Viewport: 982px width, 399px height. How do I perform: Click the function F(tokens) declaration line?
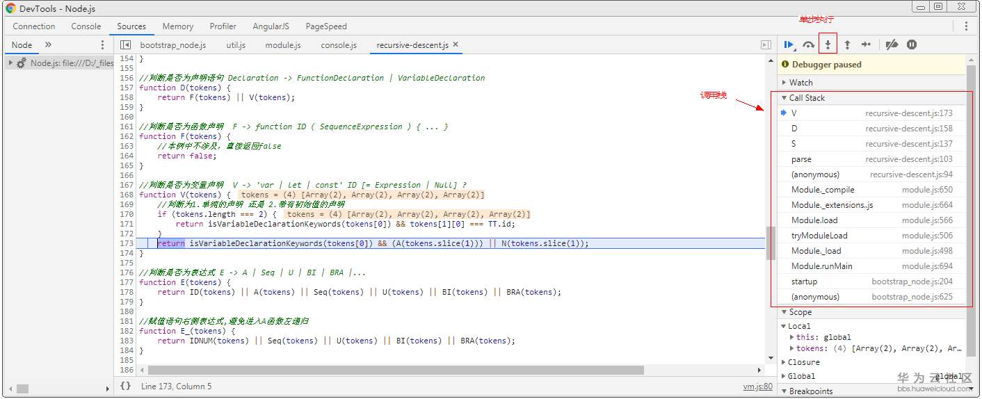pos(185,136)
